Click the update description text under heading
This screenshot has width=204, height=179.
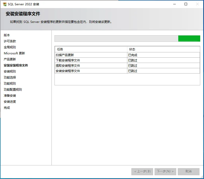[x=61, y=22]
